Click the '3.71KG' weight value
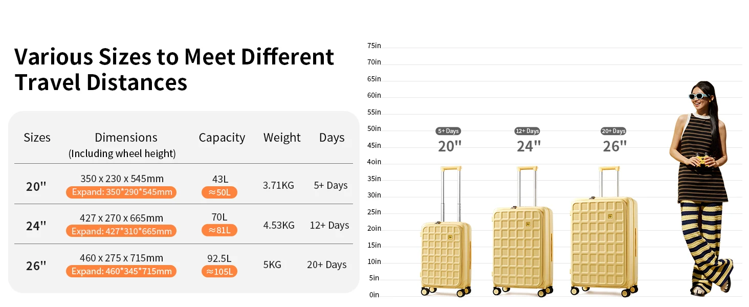Viewport: 749px width, 307px height. (278, 185)
